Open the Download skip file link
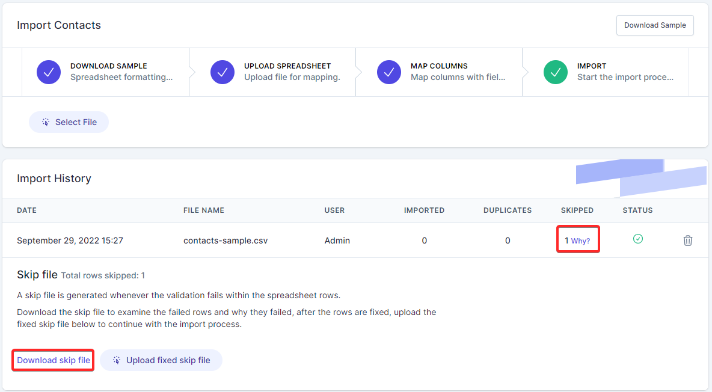712x392 pixels. point(54,360)
